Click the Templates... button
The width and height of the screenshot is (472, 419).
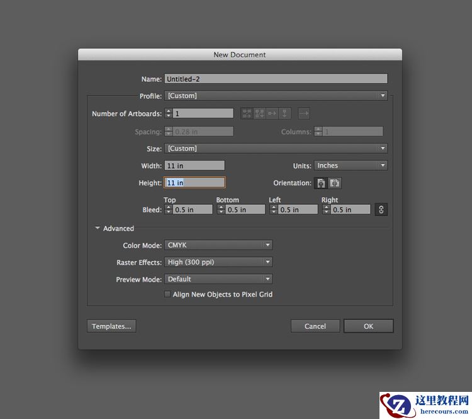(x=111, y=326)
